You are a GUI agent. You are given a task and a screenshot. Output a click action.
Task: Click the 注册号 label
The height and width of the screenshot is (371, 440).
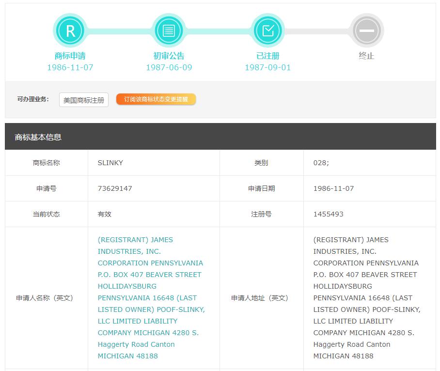click(261, 214)
